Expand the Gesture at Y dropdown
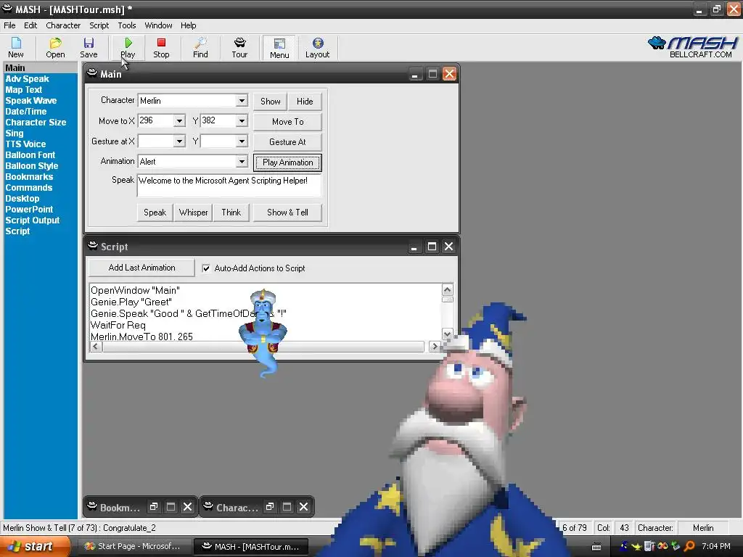 pos(242,141)
